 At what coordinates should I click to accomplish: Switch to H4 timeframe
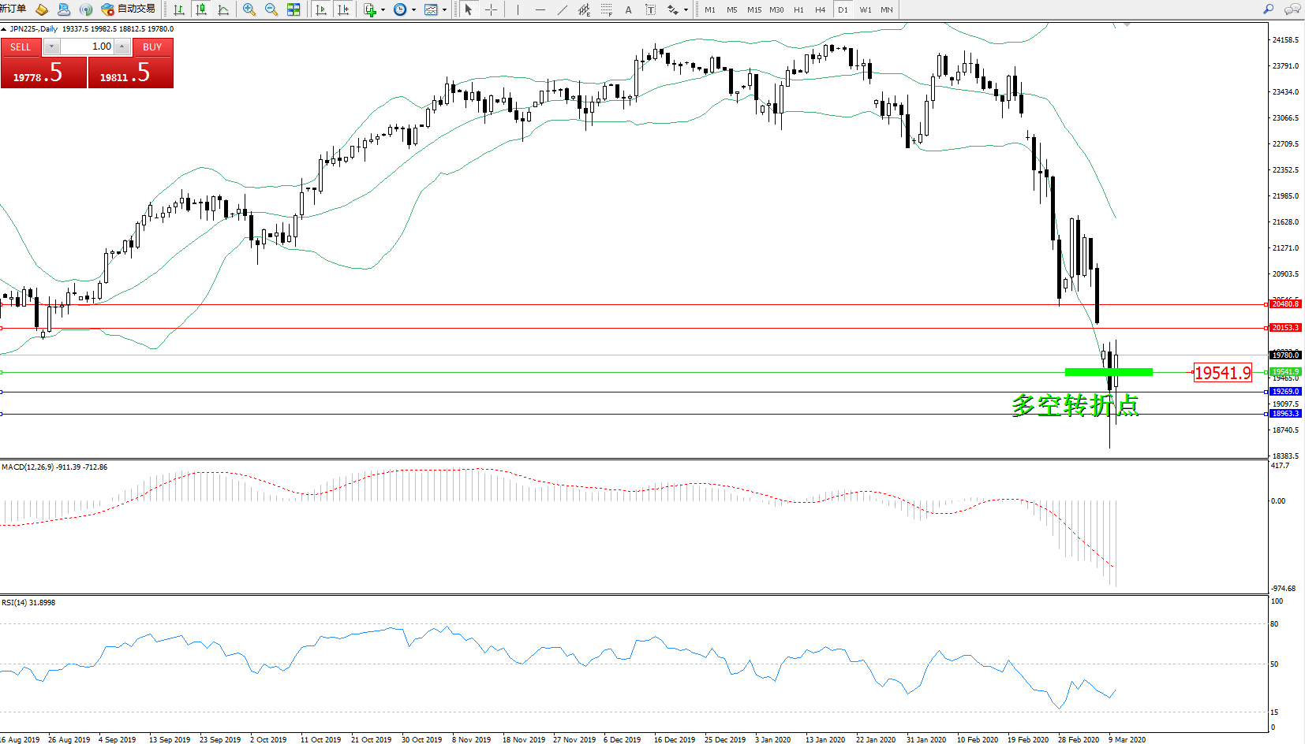(x=820, y=9)
